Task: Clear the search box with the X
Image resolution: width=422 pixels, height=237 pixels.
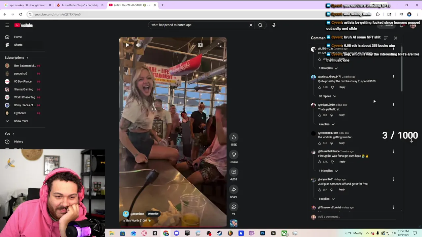Action: [251, 25]
